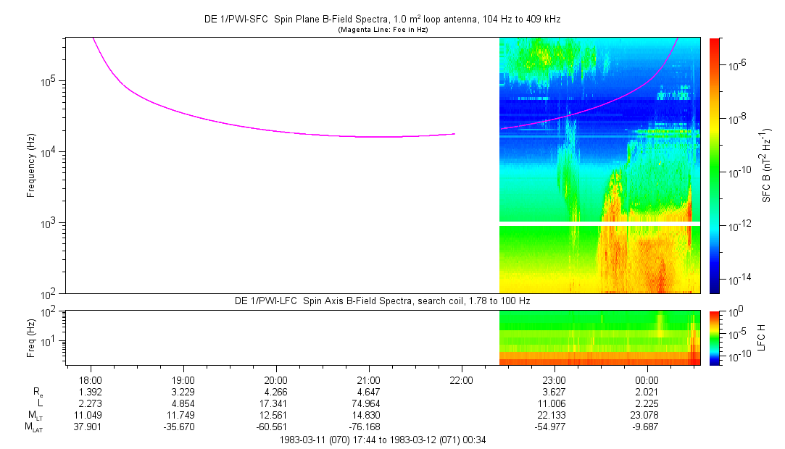The height and width of the screenshot is (449, 785).
Task: Click the MLT value 22.133
Action: coord(554,414)
